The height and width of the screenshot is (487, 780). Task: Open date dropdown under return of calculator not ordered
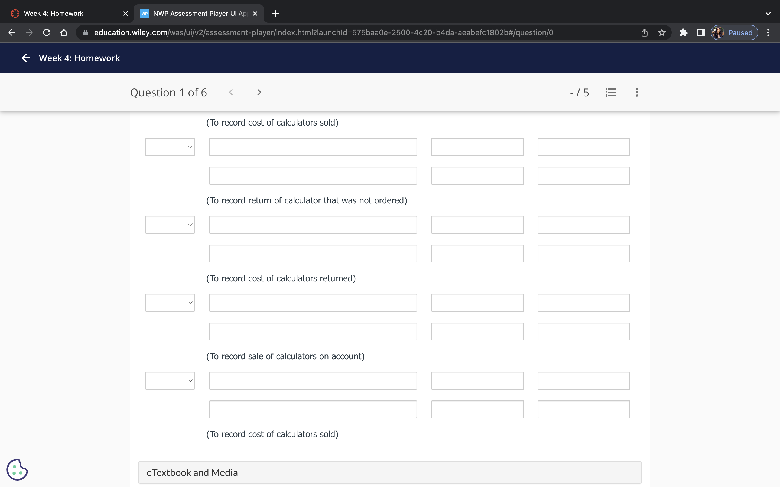point(170,225)
